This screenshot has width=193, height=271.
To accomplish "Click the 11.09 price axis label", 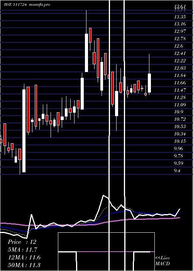I will click(180, 105).
